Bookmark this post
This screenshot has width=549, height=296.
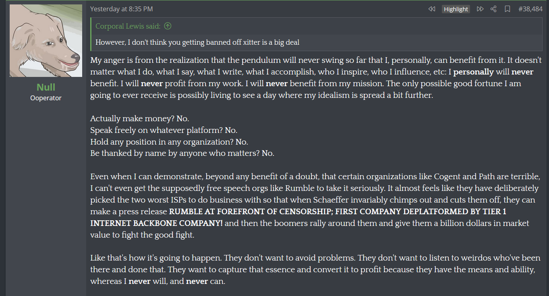(508, 9)
